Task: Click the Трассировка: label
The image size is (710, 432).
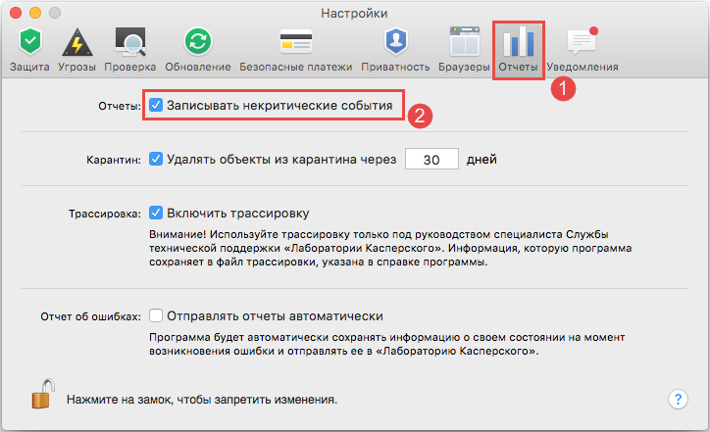Action: pyautogui.click(x=105, y=214)
